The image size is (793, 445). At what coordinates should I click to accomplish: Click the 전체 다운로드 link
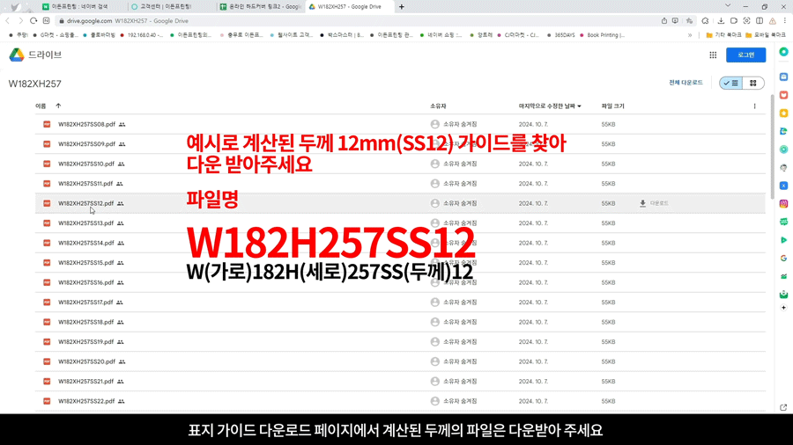pyautogui.click(x=686, y=83)
